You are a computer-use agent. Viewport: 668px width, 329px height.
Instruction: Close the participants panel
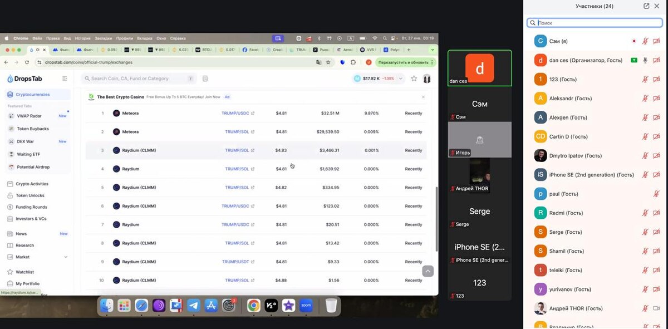point(658,6)
